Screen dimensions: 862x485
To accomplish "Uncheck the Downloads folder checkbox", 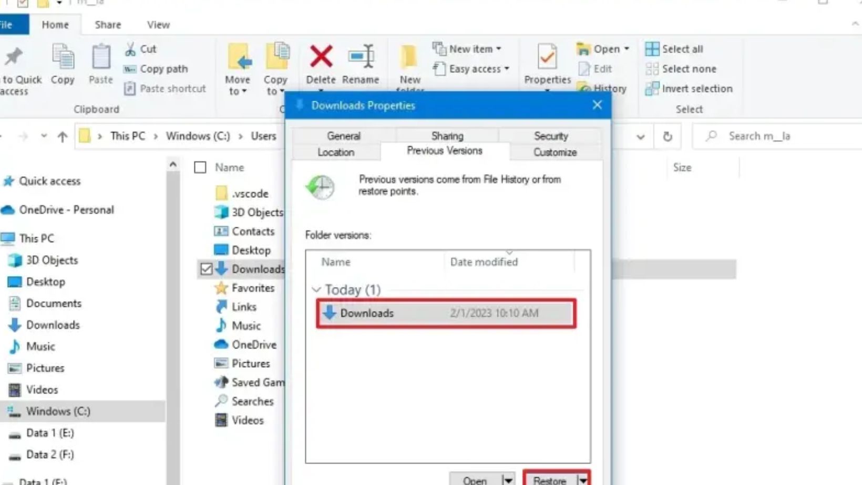I will pos(207,269).
